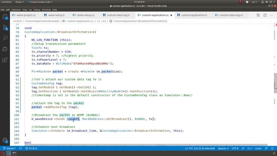Viewport: 277px width, 156px height.
Task: Open the notifications bell in status bar
Action: [272, 148]
